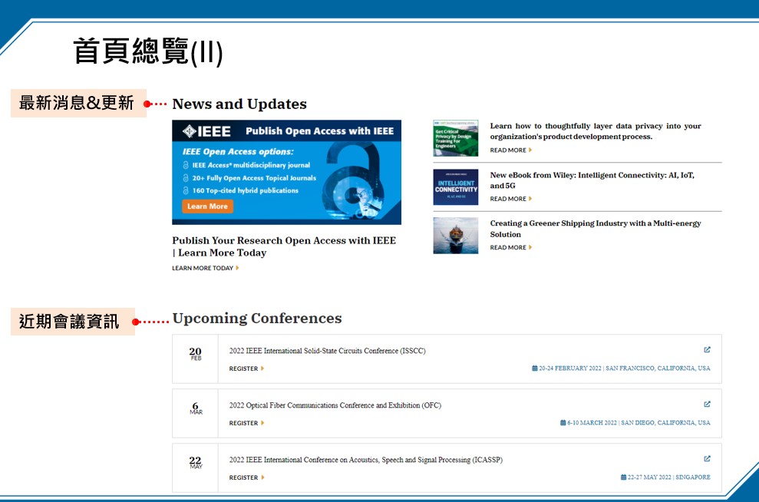Click the 6 MAR date box
Viewport: 759px width, 502px height.
(x=196, y=414)
